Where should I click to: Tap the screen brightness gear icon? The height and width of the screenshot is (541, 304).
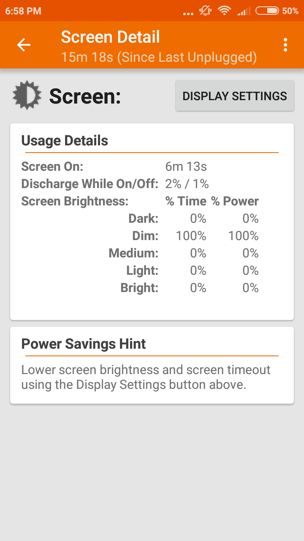tap(27, 96)
